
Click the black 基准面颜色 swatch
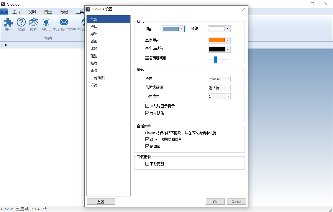[216, 49]
